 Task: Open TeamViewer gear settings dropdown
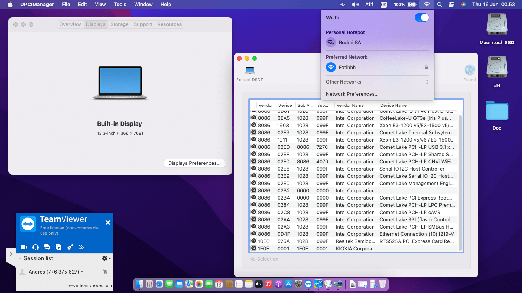[x=106, y=258]
